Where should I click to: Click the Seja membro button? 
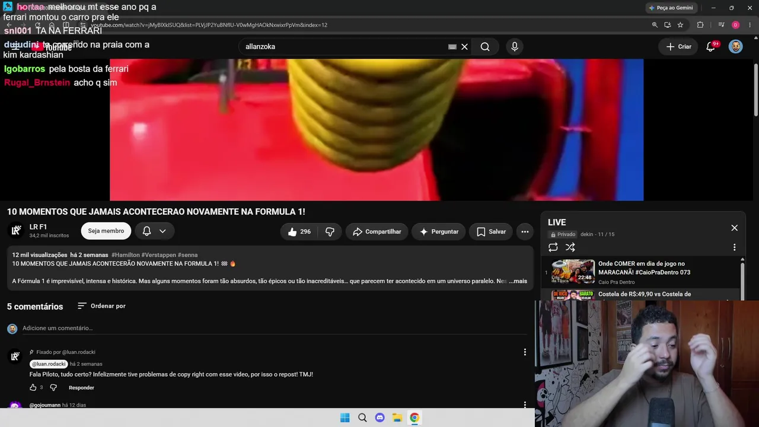[x=106, y=231]
